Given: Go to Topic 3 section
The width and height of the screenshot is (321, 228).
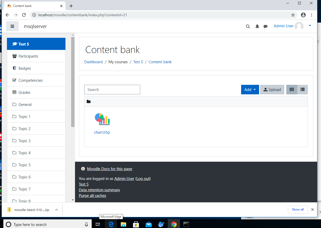Looking at the screenshot, I should click(x=36, y=141).
